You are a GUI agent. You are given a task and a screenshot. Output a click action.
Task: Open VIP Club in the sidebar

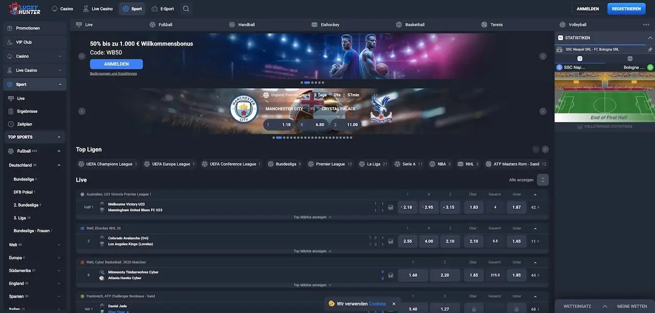pos(35,42)
